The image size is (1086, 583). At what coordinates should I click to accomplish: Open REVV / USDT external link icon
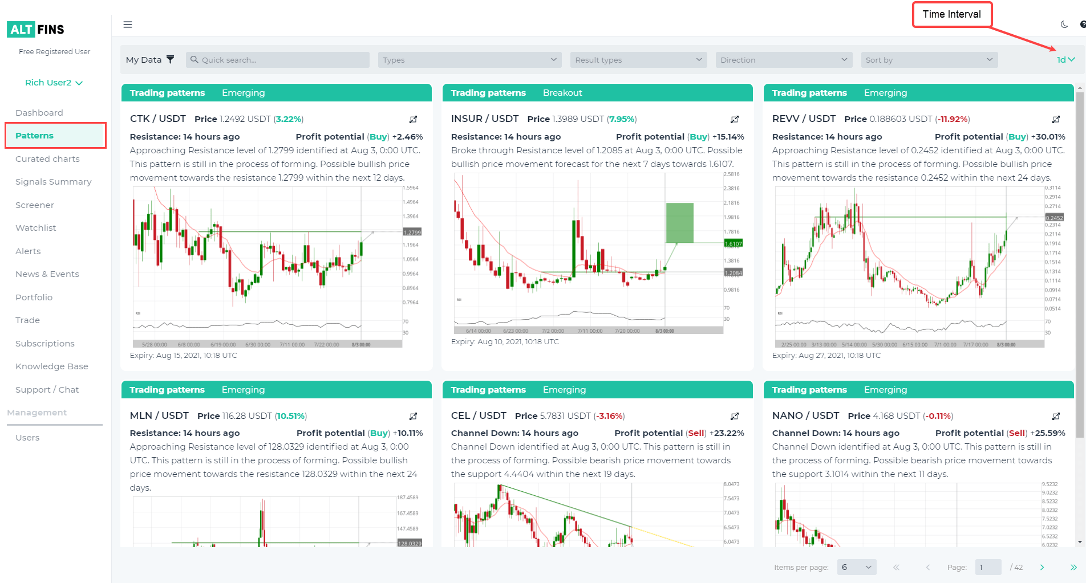[1056, 119]
